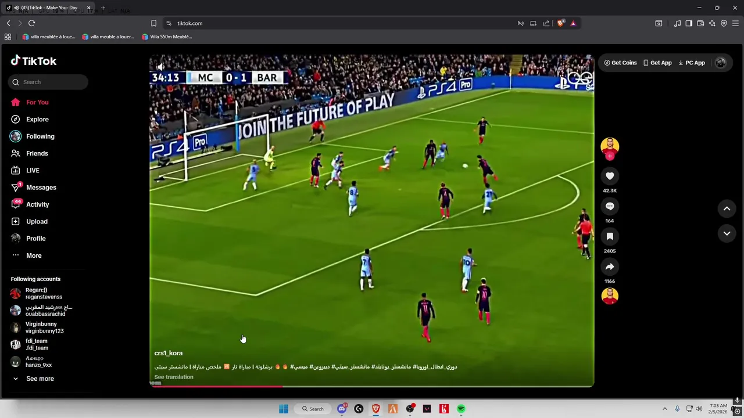
Task: Click the Get Coins button
Action: (x=620, y=63)
